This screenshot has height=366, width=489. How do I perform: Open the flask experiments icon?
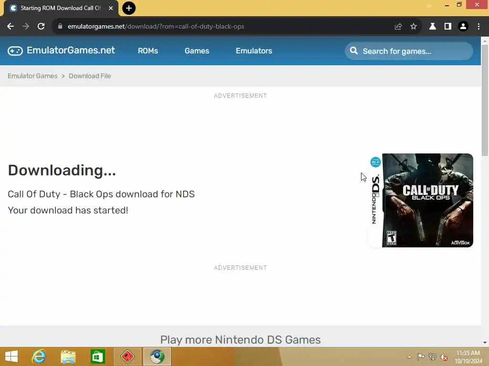pyautogui.click(x=433, y=27)
